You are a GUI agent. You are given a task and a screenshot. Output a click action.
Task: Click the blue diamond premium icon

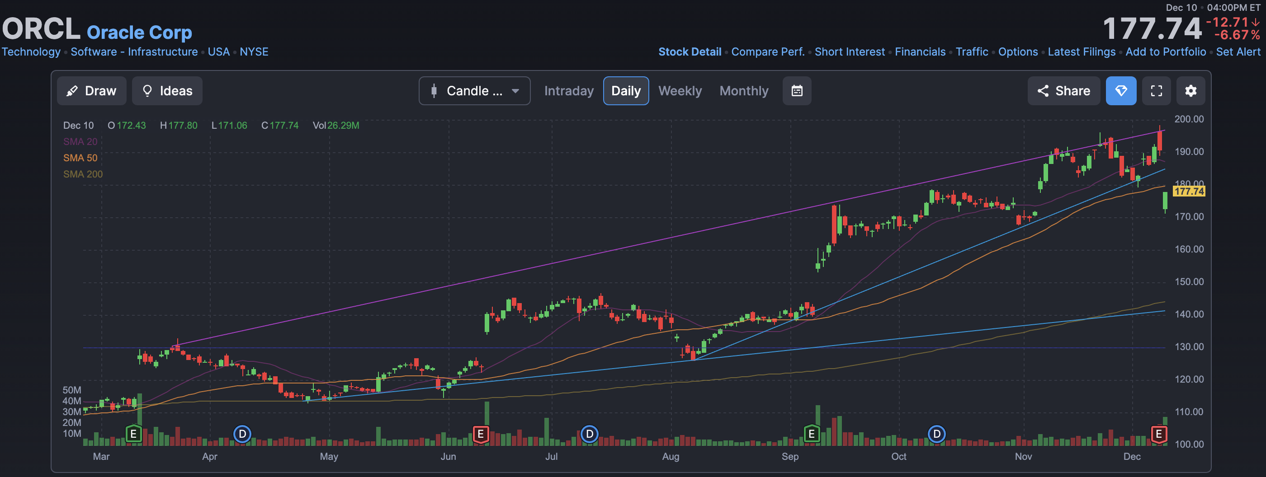pos(1120,91)
